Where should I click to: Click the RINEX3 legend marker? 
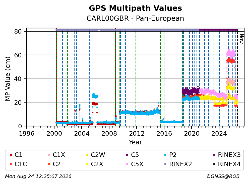214,155
